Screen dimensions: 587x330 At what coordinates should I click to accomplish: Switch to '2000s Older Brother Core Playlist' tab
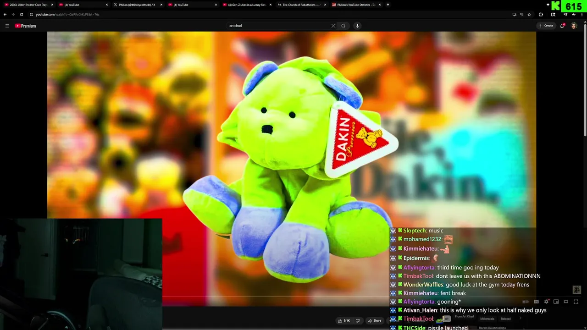tap(28, 5)
